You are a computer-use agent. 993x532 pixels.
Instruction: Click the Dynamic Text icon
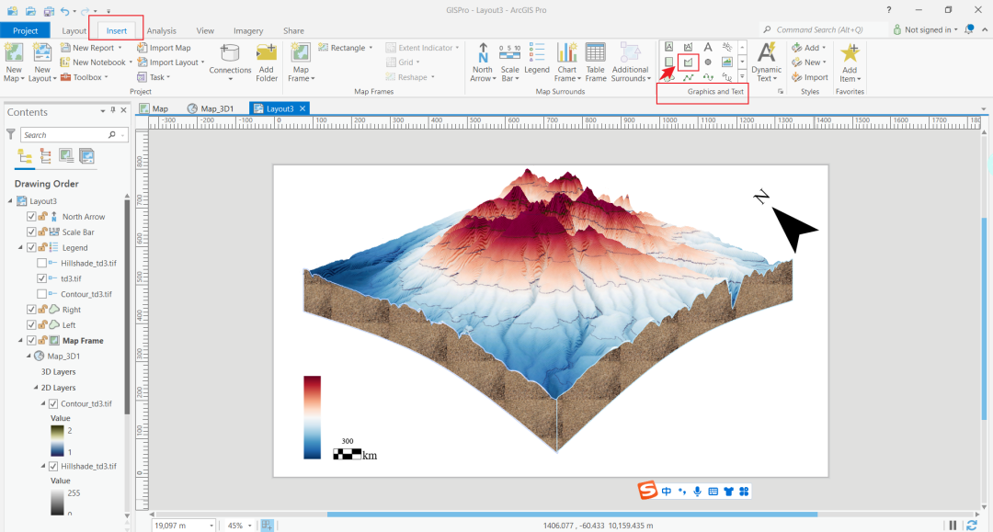766,53
